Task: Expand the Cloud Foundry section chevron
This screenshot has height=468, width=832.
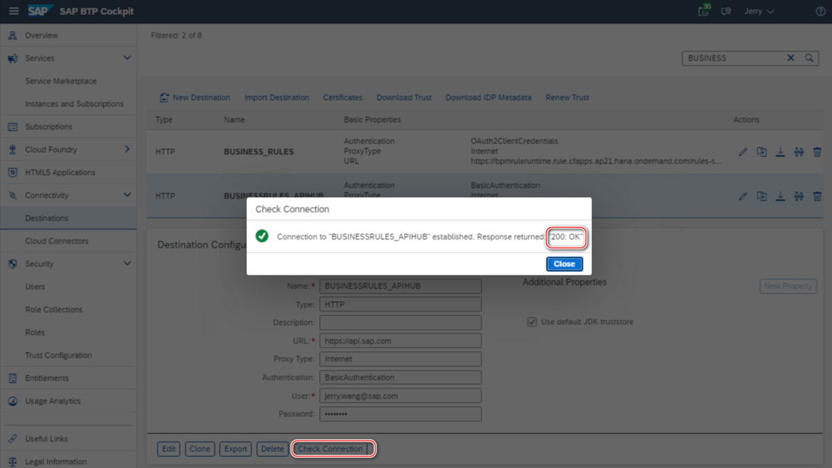Action: tap(127, 149)
